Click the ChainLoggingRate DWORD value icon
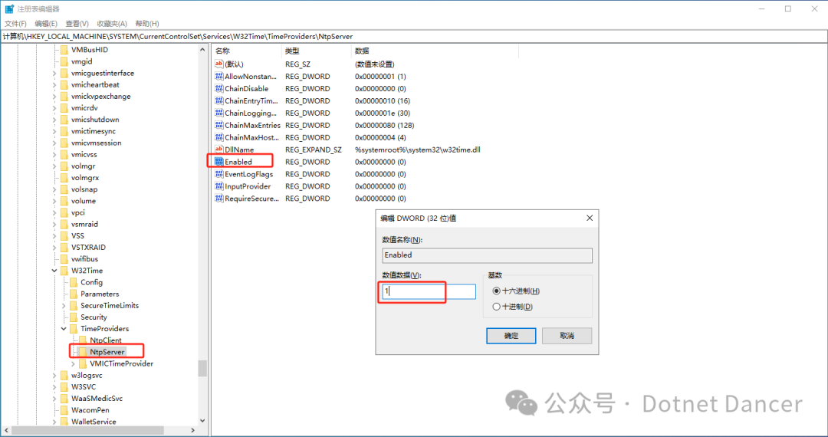This screenshot has width=828, height=437. pyautogui.click(x=219, y=113)
